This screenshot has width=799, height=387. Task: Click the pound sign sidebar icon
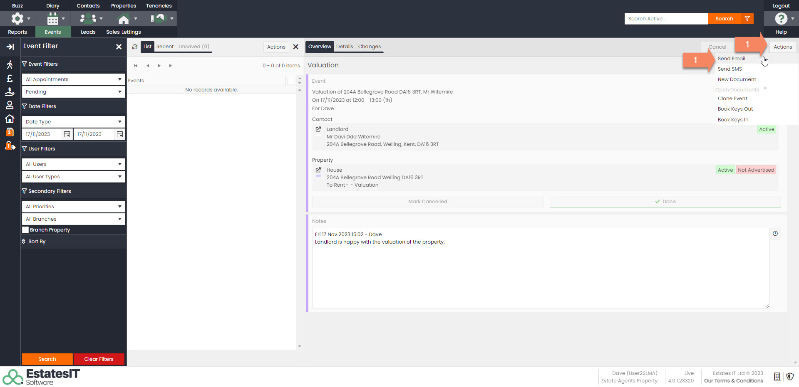10,79
